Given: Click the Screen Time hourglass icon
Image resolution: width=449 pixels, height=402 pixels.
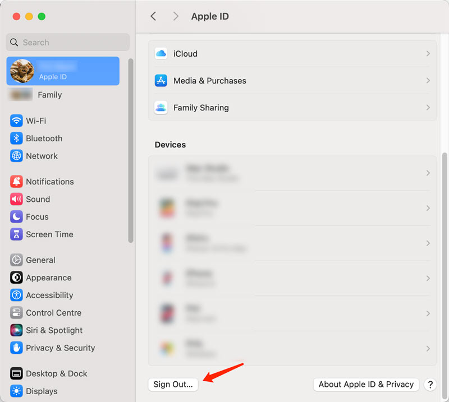Looking at the screenshot, I should pyautogui.click(x=16, y=234).
